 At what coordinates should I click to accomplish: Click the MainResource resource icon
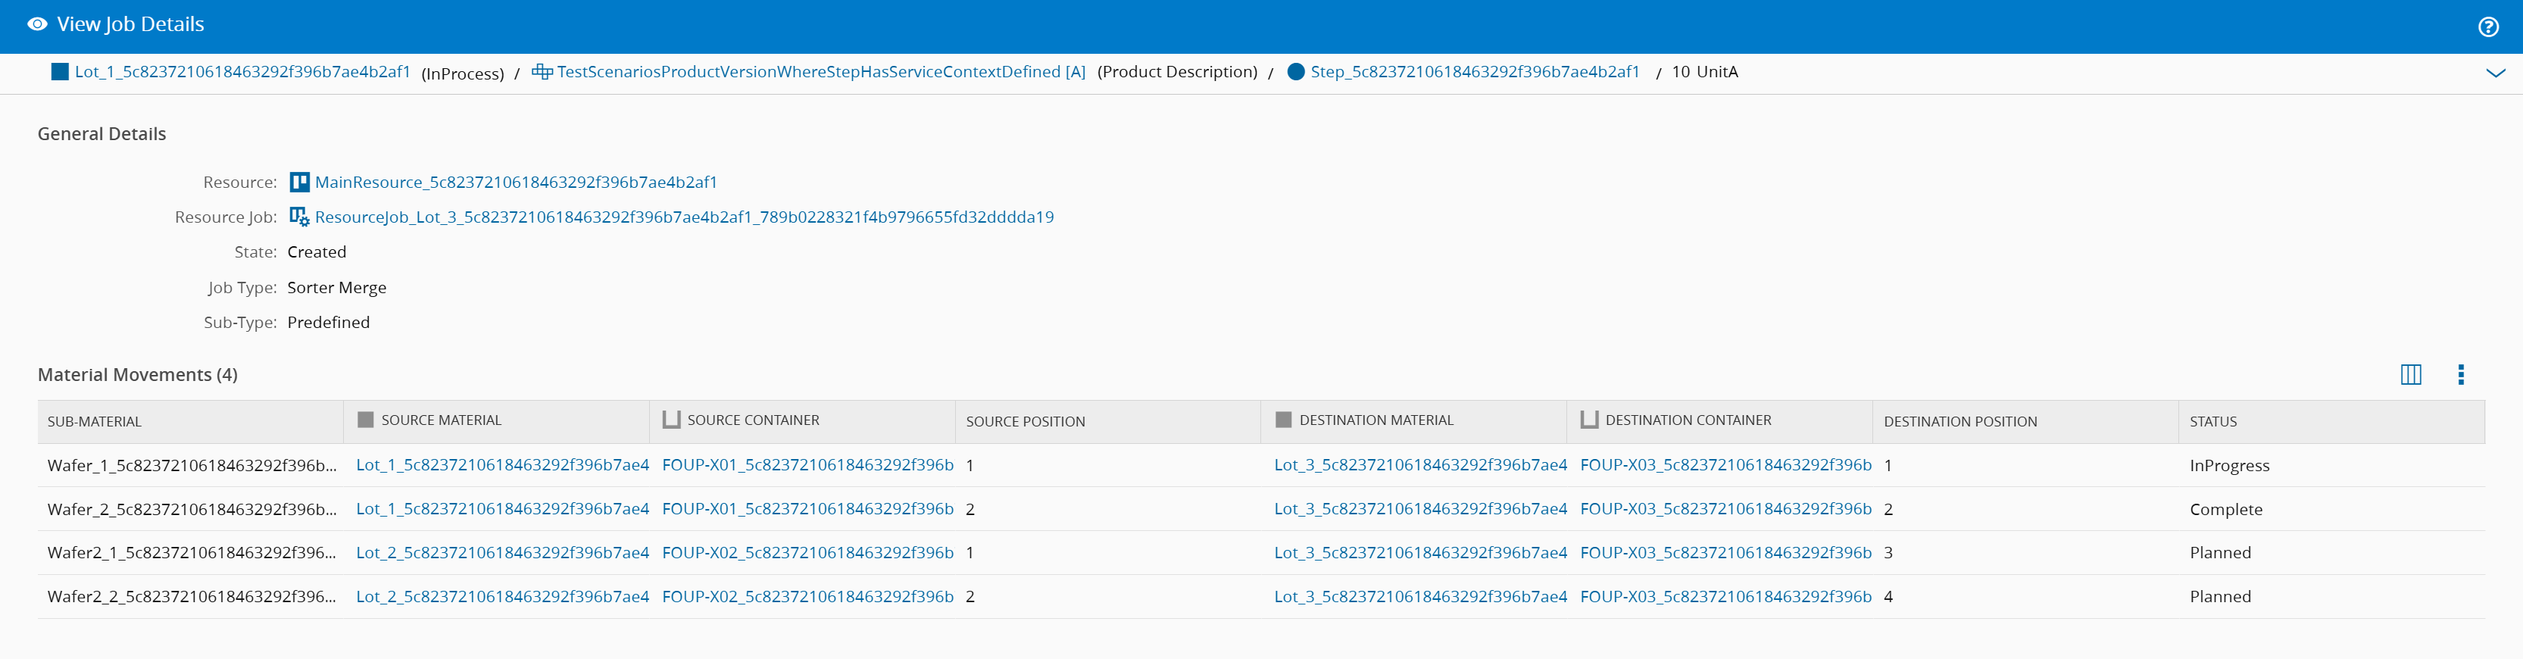(x=300, y=182)
